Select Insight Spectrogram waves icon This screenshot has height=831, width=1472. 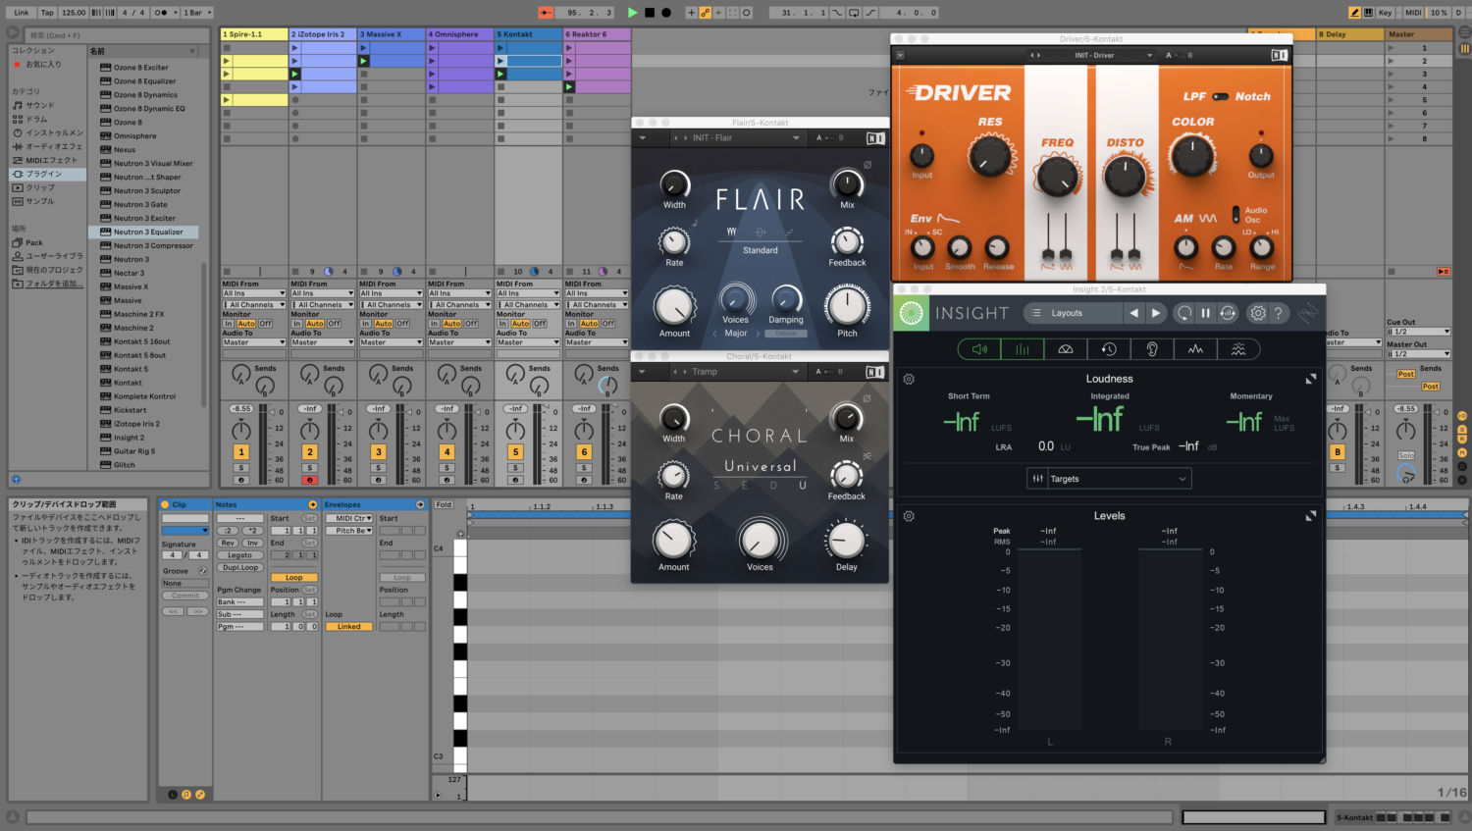pyautogui.click(x=1238, y=349)
